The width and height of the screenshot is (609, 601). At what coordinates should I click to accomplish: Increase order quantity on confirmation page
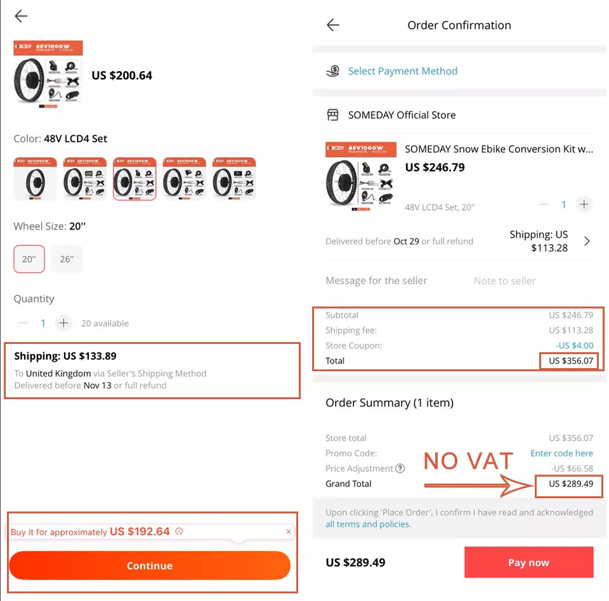pos(584,204)
